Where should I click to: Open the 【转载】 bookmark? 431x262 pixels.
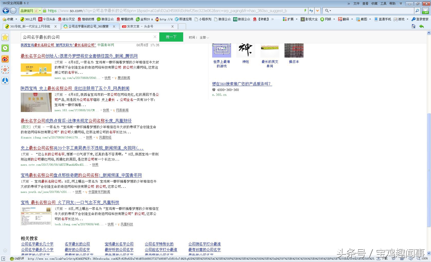click(261, 19)
